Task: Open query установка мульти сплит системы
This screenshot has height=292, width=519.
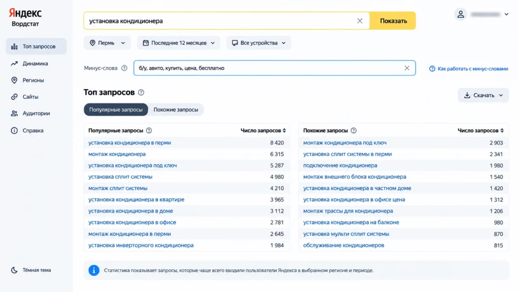Action: click(346, 234)
